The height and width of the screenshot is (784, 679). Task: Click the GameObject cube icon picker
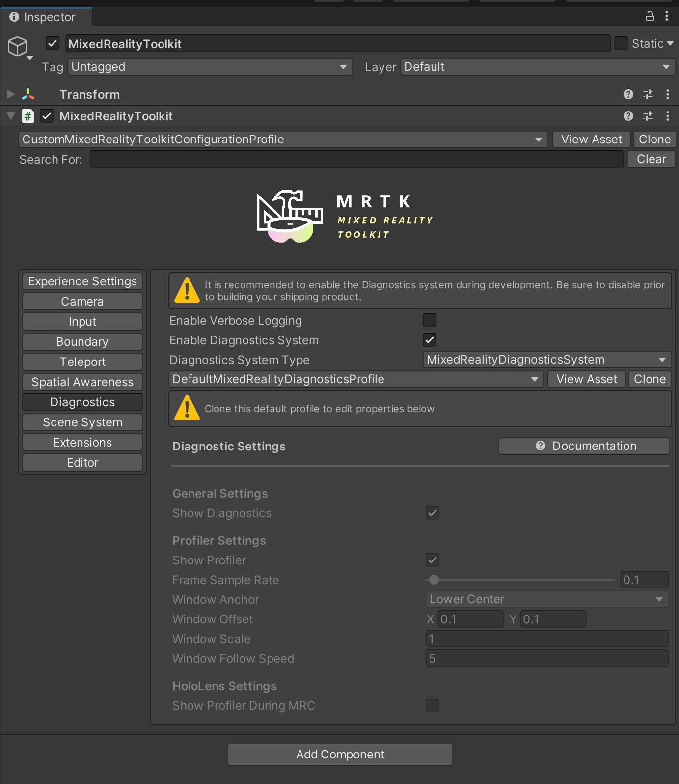19,47
